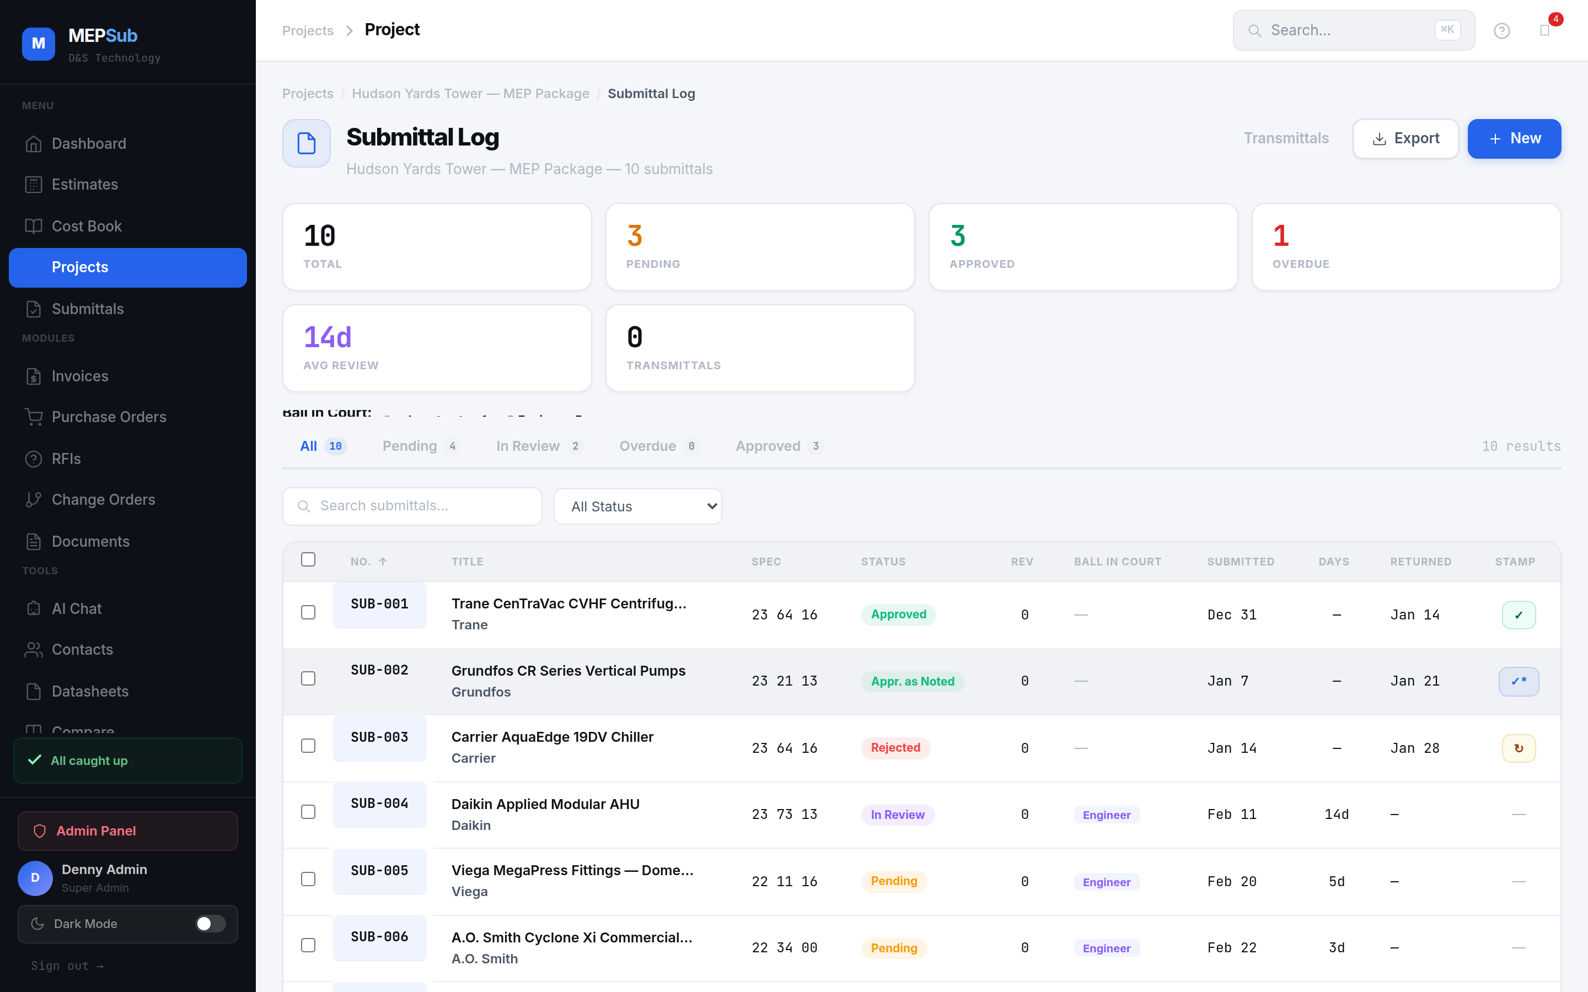Click the search submittals field
The height and width of the screenshot is (992, 1588).
411,506
